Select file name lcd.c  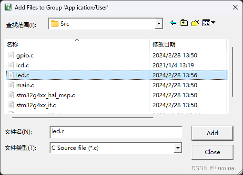tap(22, 65)
